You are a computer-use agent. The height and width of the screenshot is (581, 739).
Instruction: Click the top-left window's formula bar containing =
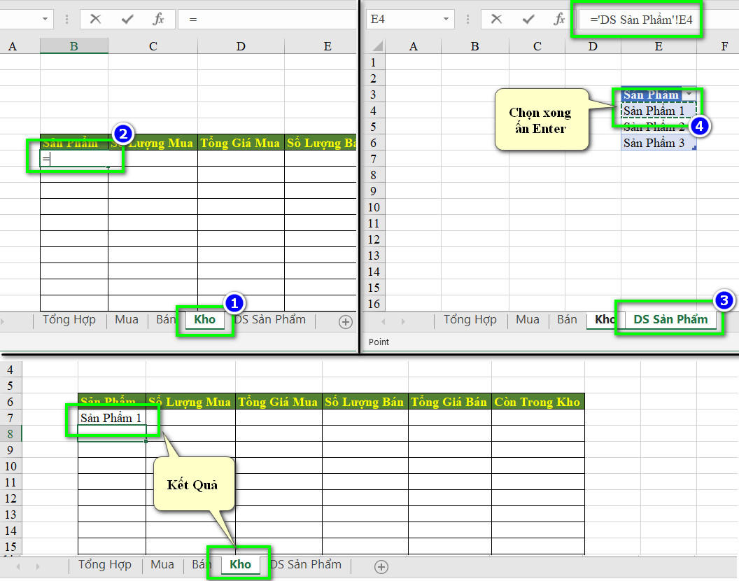267,20
